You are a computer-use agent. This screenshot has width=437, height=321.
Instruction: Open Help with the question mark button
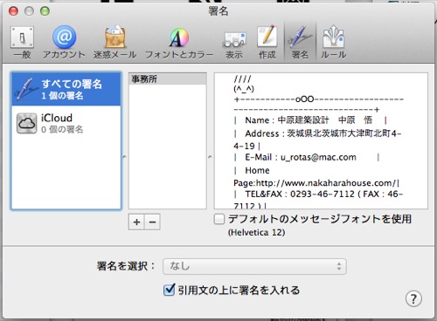point(413,298)
